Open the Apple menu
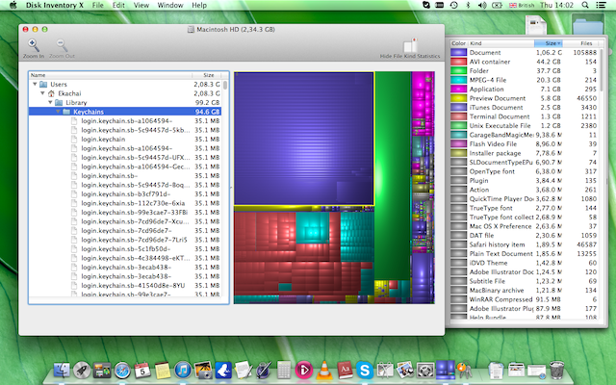The height and width of the screenshot is (385, 616). 13,5
